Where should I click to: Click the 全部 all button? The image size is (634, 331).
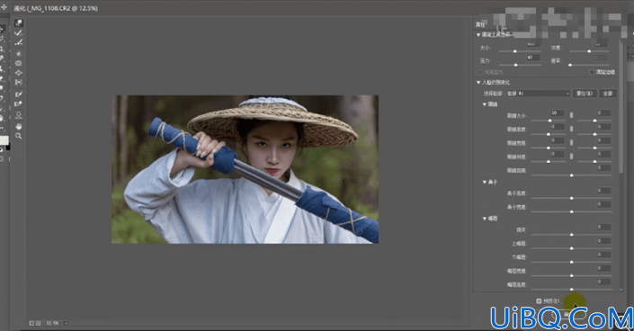coord(608,94)
